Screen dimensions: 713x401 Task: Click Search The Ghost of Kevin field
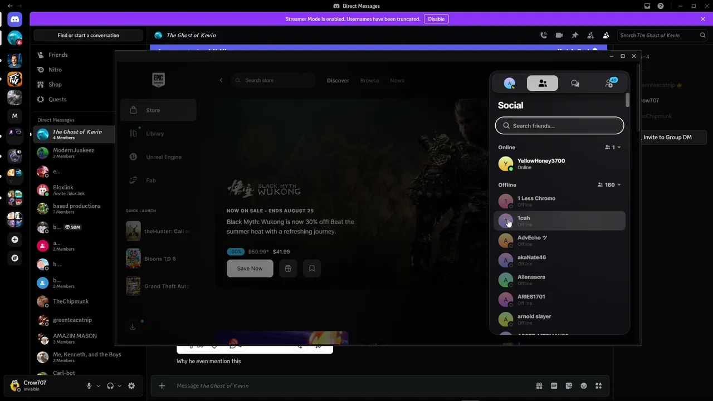point(663,35)
